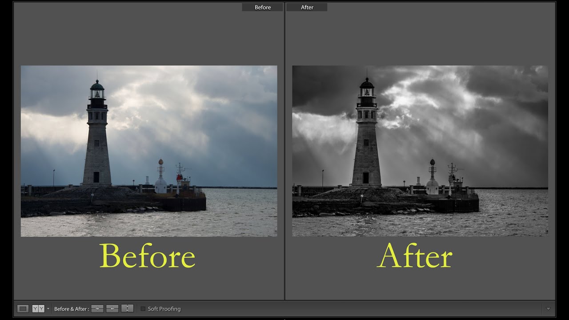Select the color Before lighthouse photo
The height and width of the screenshot is (320, 569).
click(x=149, y=151)
